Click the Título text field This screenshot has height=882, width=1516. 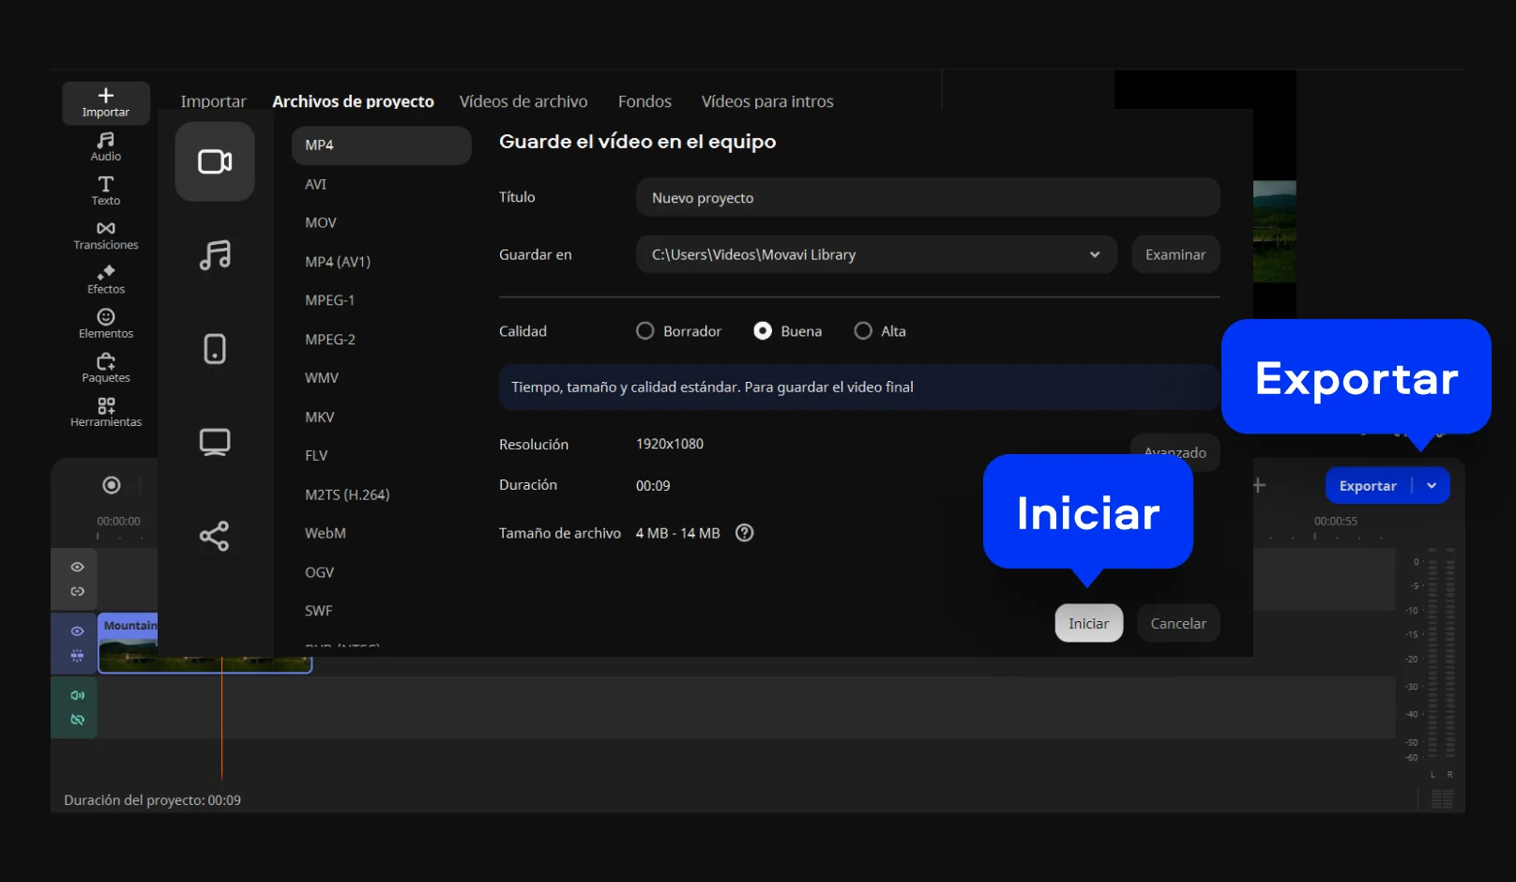pos(927,198)
